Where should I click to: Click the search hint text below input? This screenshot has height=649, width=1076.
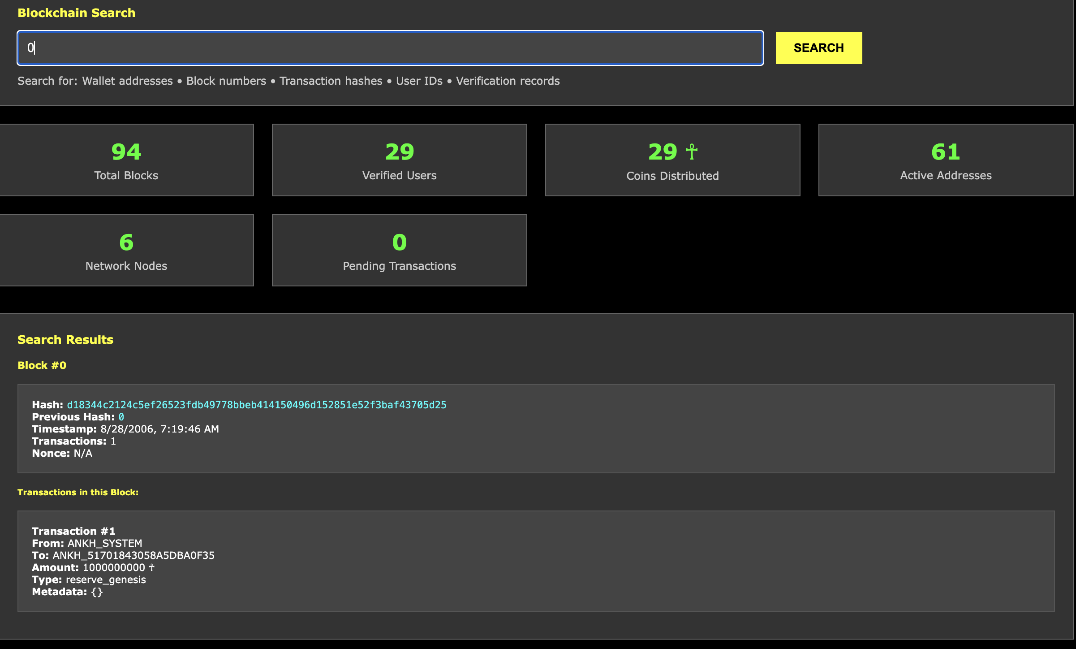pos(288,81)
